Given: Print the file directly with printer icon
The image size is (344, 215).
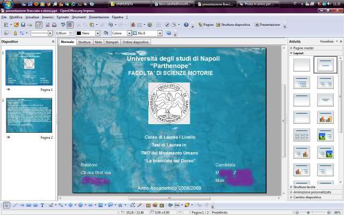Looking at the screenshot, I should pyautogui.click(x=54, y=25).
